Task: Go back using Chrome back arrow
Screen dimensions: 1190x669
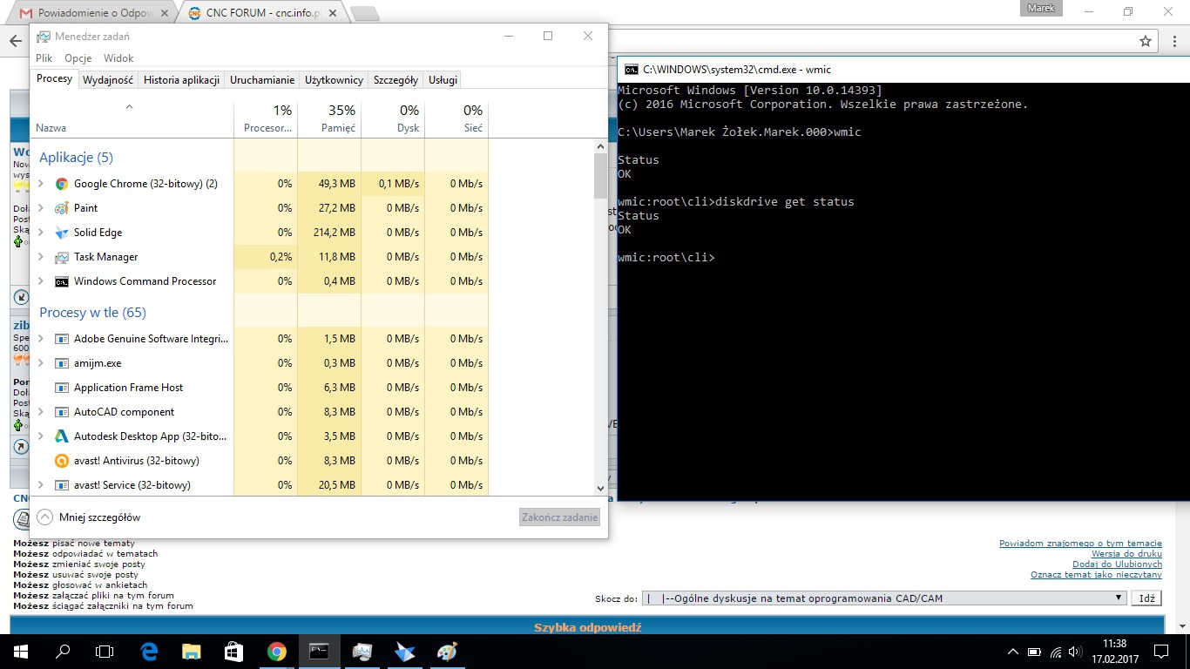Action: click(15, 41)
